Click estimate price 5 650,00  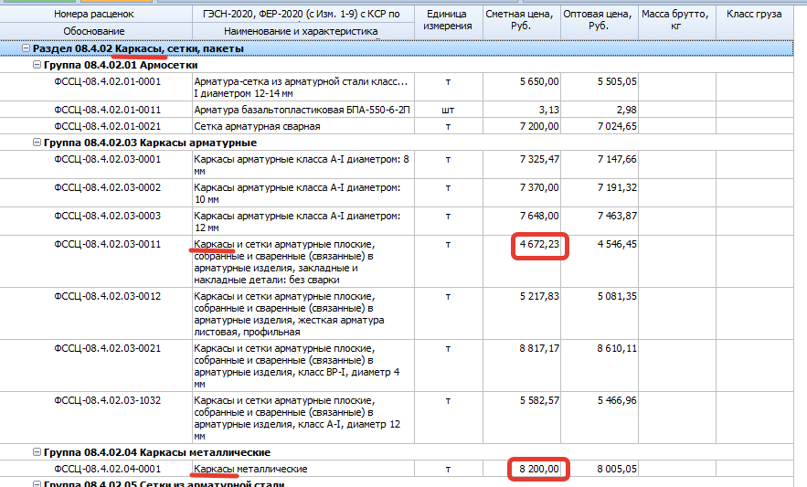(539, 81)
